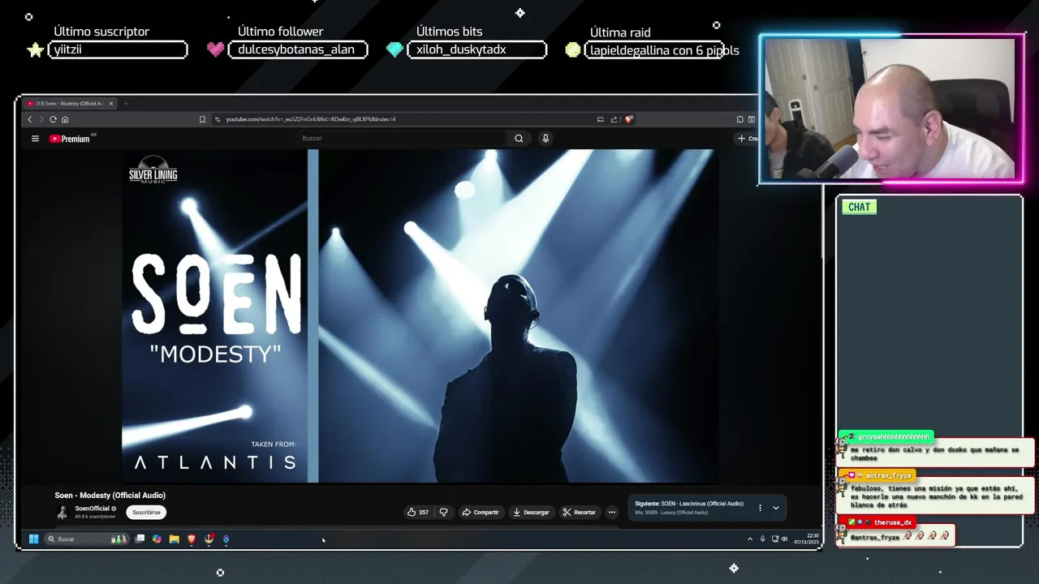The height and width of the screenshot is (584, 1039).
Task: Click the Windows taskbar Buscar search box
Action: coord(87,539)
